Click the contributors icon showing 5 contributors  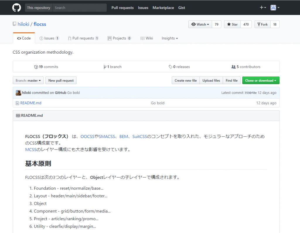(234, 67)
